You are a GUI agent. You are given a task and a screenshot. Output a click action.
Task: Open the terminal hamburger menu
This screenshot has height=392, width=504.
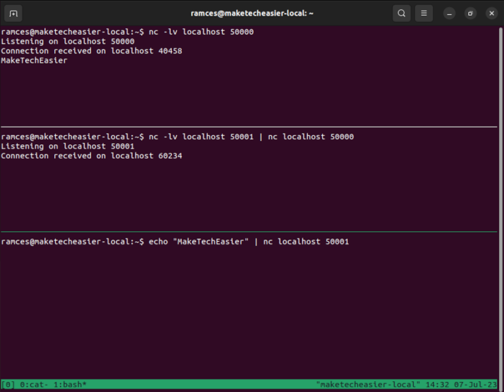423,13
